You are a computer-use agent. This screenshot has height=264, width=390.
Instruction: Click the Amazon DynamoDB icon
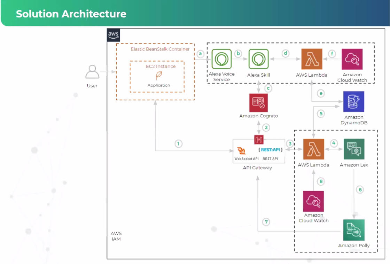tap(354, 101)
